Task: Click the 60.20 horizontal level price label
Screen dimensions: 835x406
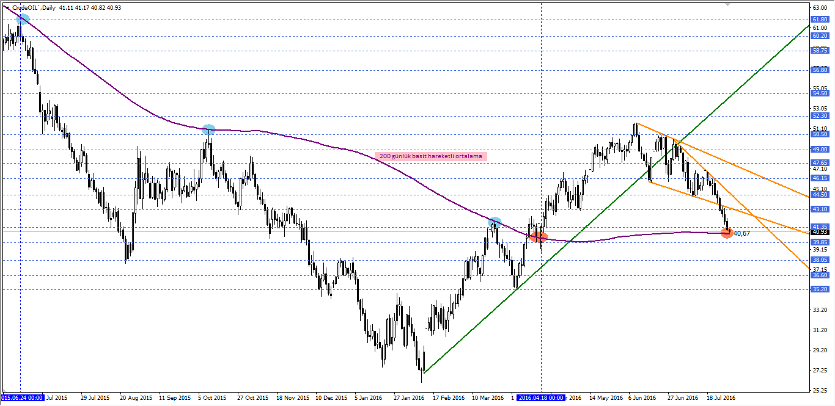Action: tap(820, 36)
